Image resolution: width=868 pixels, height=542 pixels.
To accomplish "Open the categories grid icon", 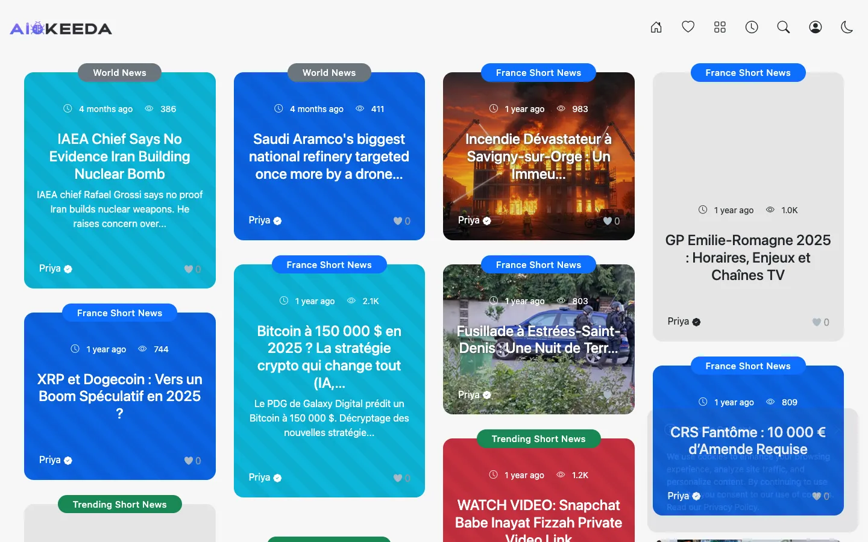I will tap(720, 27).
